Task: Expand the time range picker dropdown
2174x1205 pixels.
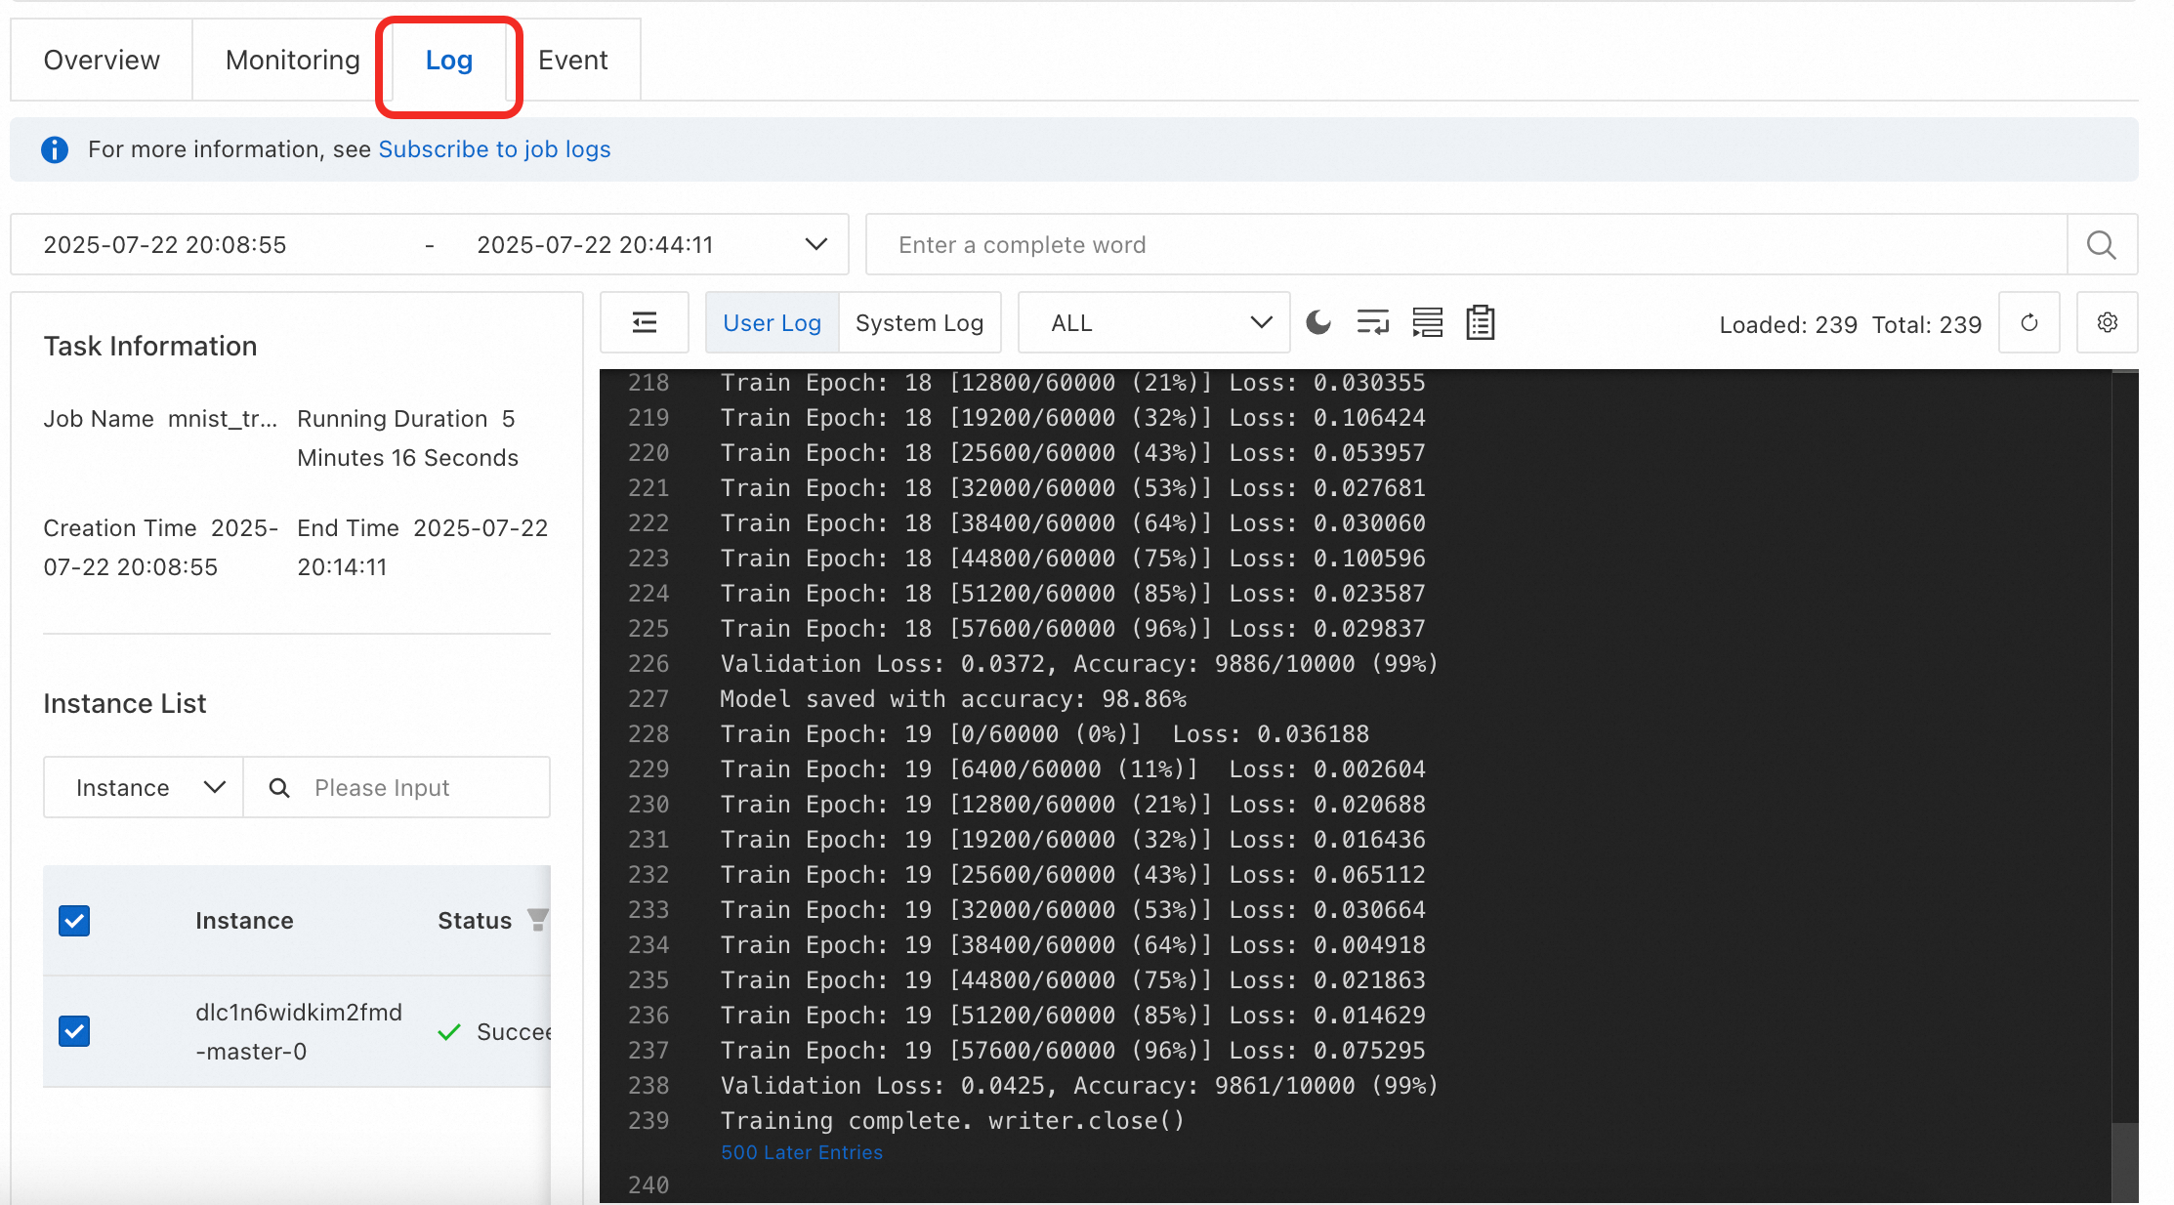Action: coord(815,244)
